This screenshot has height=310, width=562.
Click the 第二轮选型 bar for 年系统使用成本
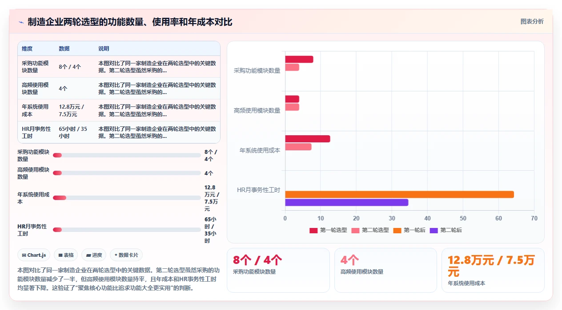[x=298, y=147]
